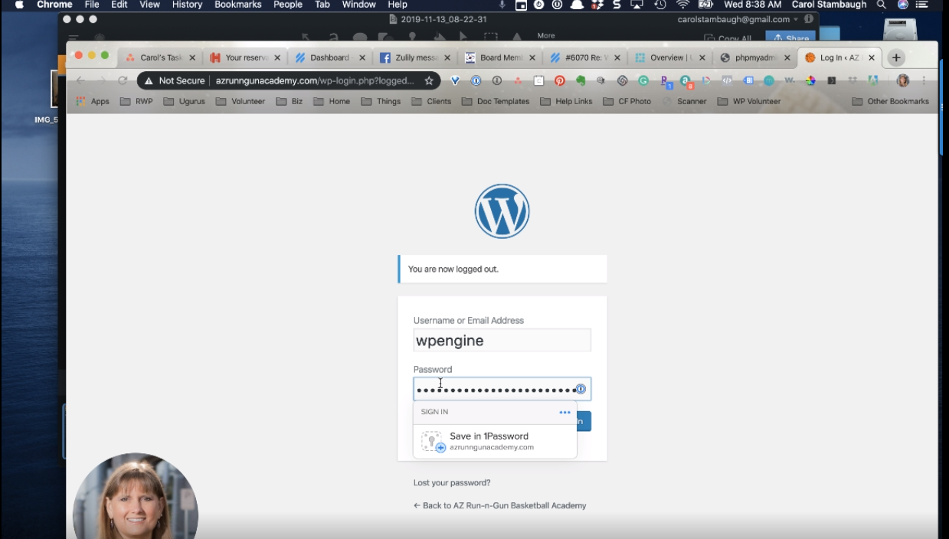The width and height of the screenshot is (949, 539).
Task: Click the teal 'a' extension with badge 8
Action: coord(686,80)
